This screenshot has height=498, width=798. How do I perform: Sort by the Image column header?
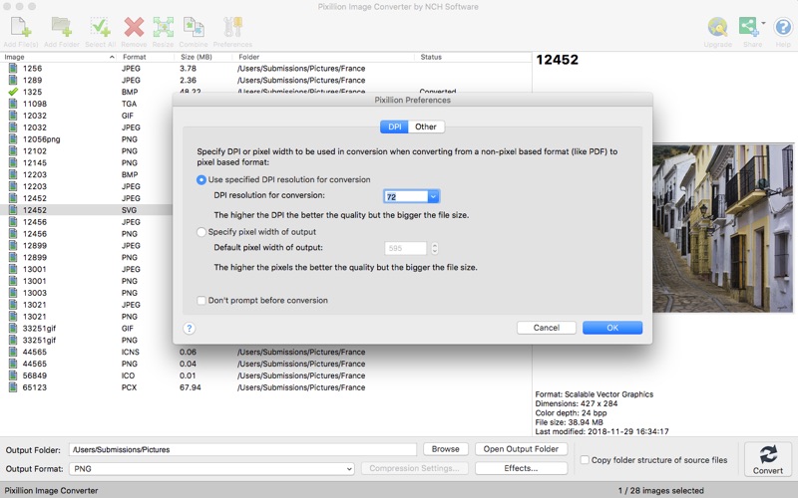(60, 57)
